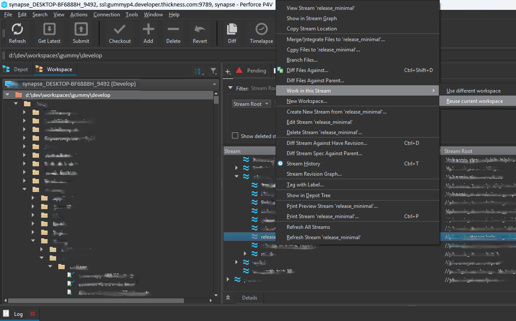516x321 pixels.
Task: Choose Show in Stream Graph
Action: (x=312, y=18)
